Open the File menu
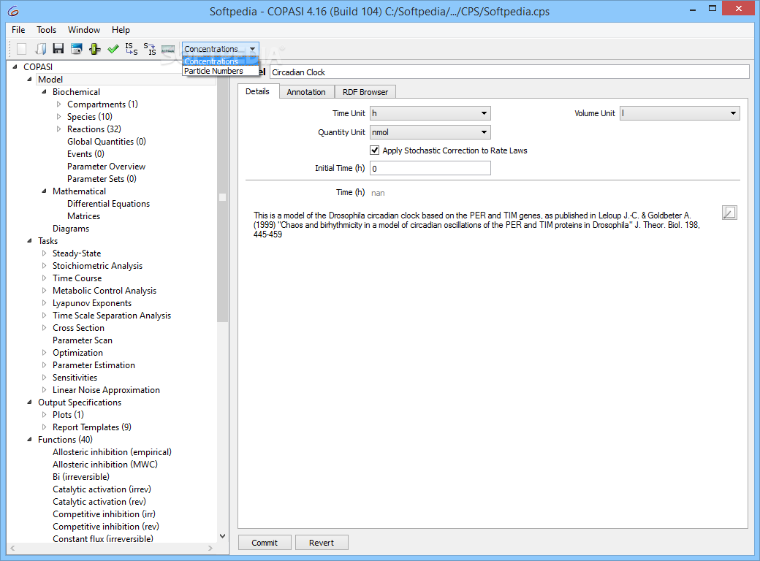Viewport: 760px width, 561px height. click(x=18, y=29)
